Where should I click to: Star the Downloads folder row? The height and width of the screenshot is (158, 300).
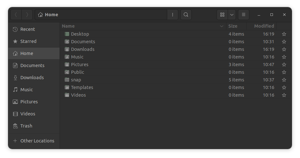click(x=284, y=49)
